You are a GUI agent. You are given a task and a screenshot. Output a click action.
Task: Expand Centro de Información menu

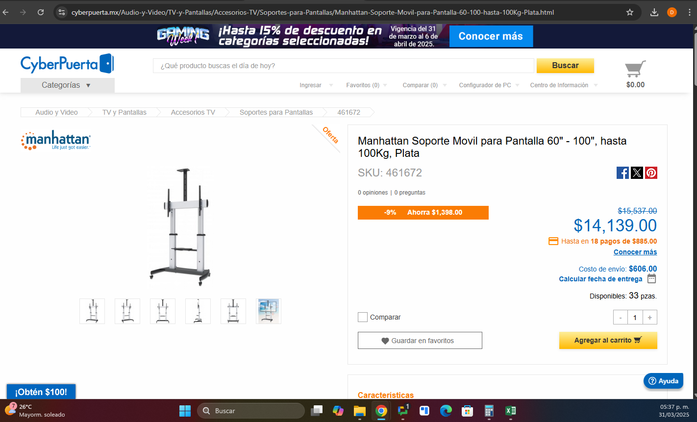click(x=564, y=85)
